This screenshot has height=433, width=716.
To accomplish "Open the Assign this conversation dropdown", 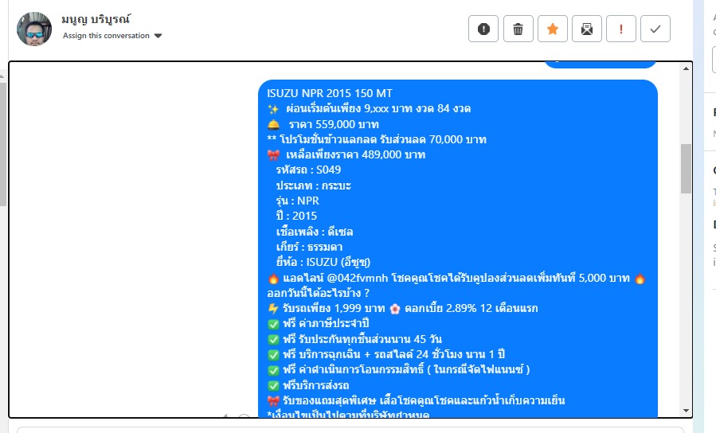I will pos(112,36).
